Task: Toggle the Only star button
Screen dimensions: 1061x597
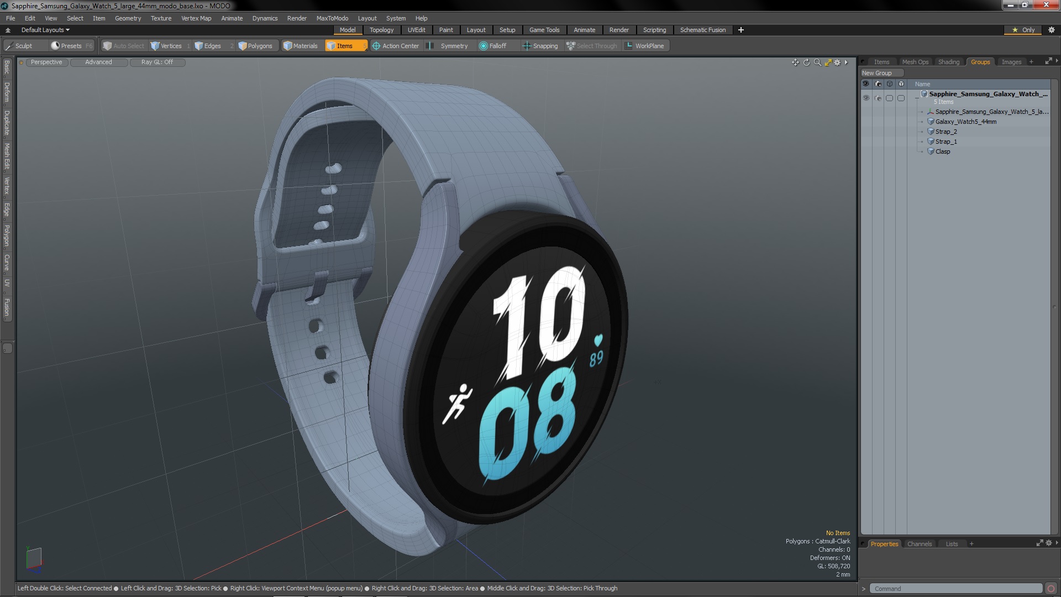Action: tap(1023, 30)
